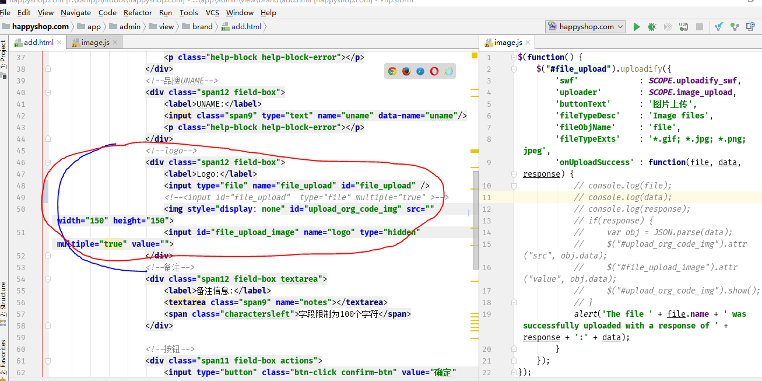Open preview in Safari browser
The image size is (762, 381).
(x=420, y=71)
